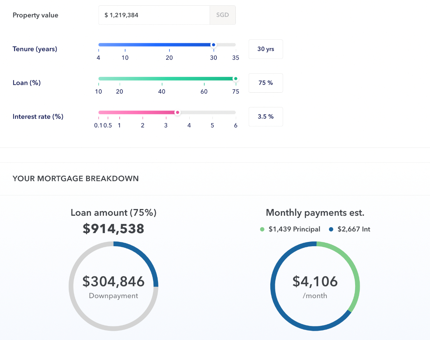Click the Interest rate slider handle
430x340 pixels.
(177, 112)
